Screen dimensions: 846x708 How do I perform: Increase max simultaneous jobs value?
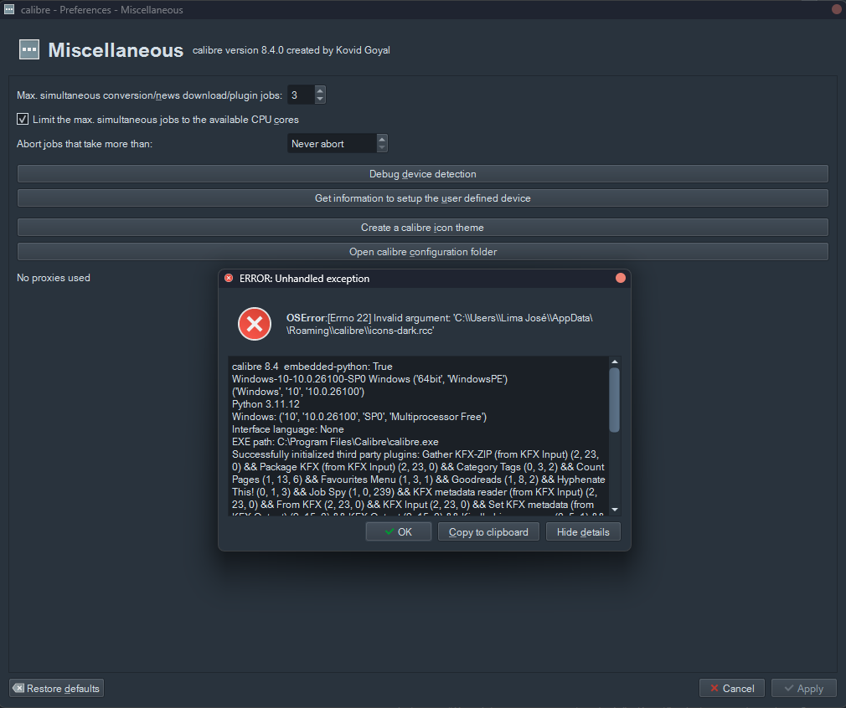[x=320, y=90]
